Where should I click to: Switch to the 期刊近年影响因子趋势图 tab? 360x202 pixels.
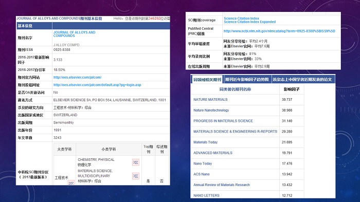[x=247, y=80]
